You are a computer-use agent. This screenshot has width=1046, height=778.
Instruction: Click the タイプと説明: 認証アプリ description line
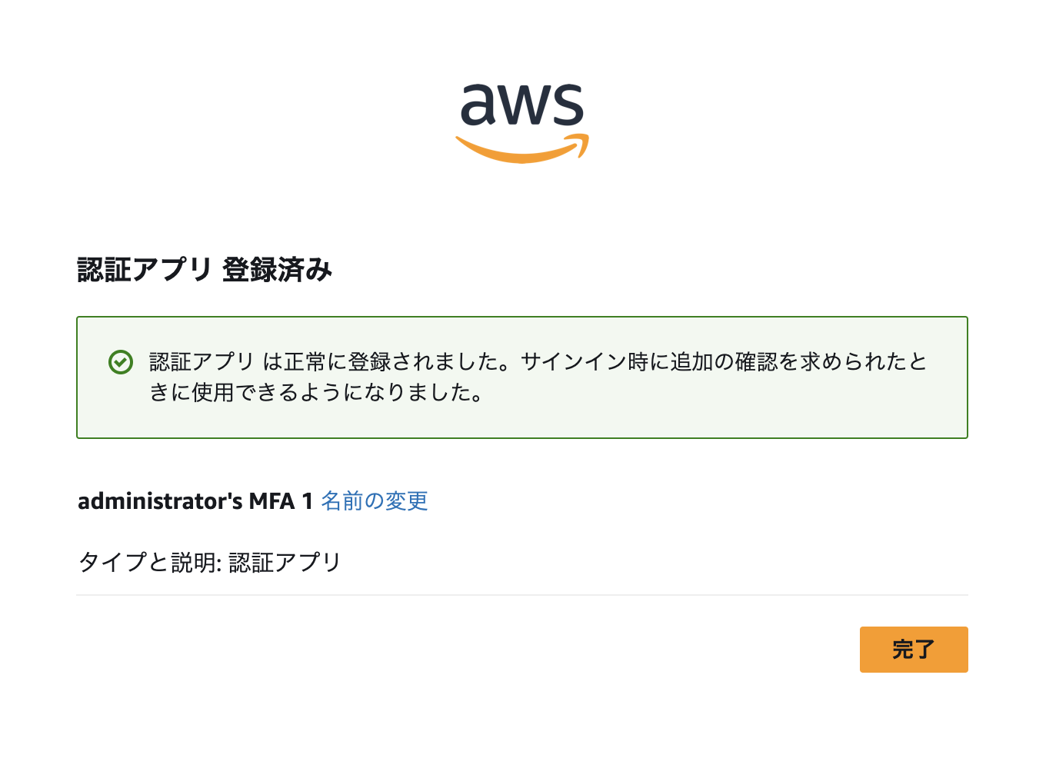pos(209,563)
